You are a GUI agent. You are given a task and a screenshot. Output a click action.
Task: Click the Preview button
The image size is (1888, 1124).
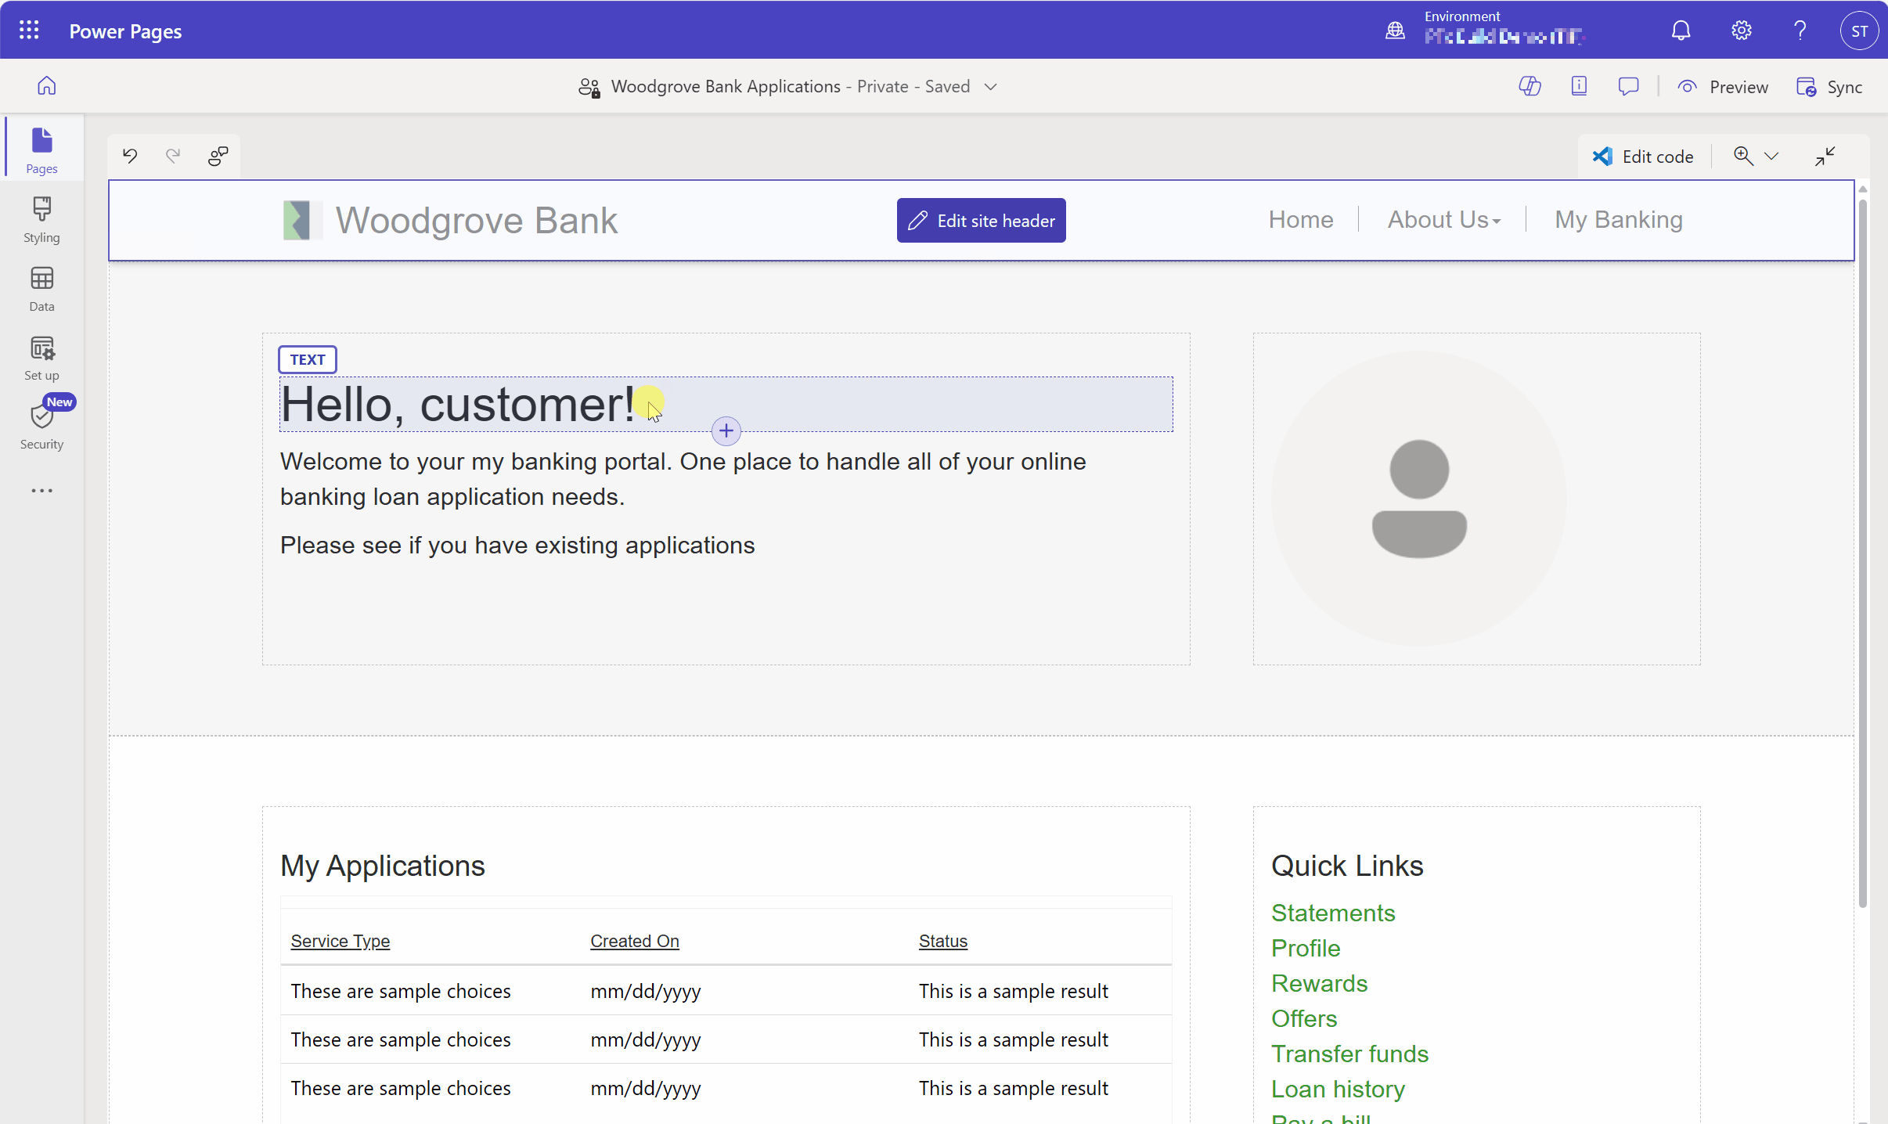(x=1723, y=87)
